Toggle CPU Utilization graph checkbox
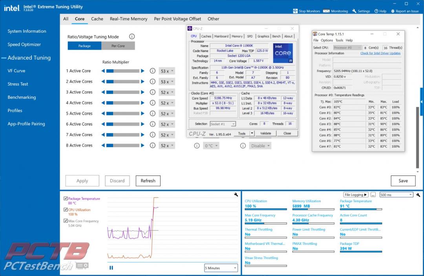Image resolution: width=424 pixels, height=276 pixels. tap(66, 210)
